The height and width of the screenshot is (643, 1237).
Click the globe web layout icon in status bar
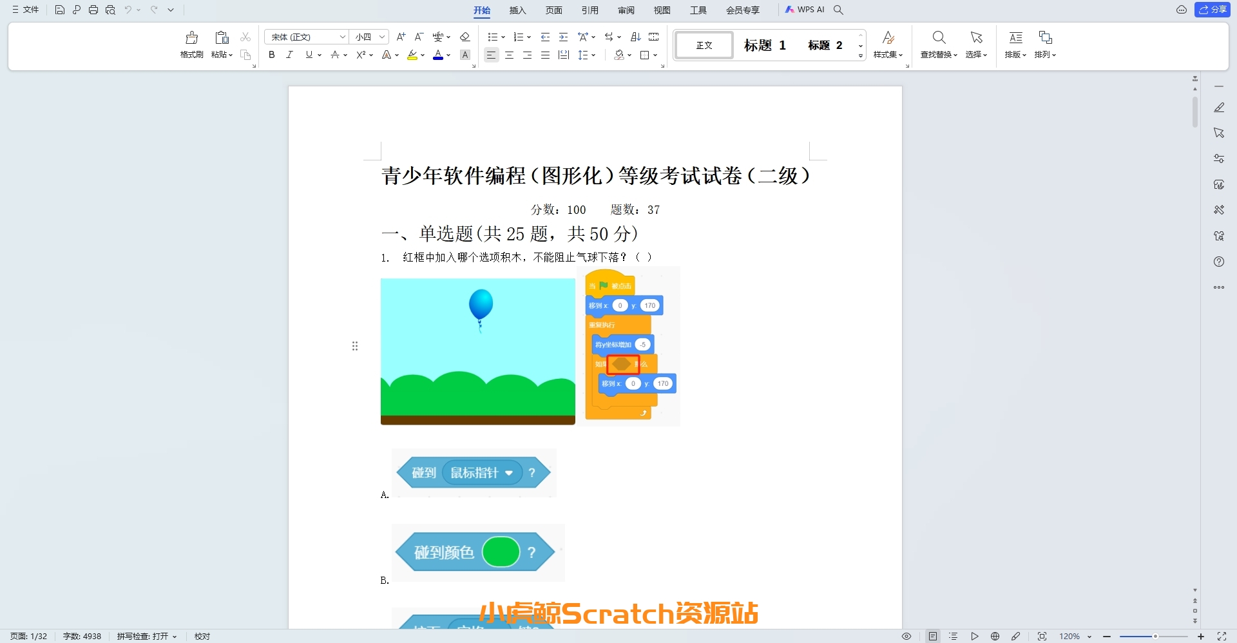[995, 636]
